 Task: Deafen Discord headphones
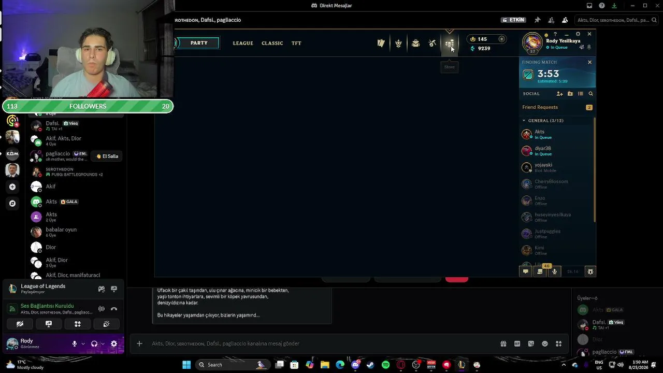click(x=94, y=343)
